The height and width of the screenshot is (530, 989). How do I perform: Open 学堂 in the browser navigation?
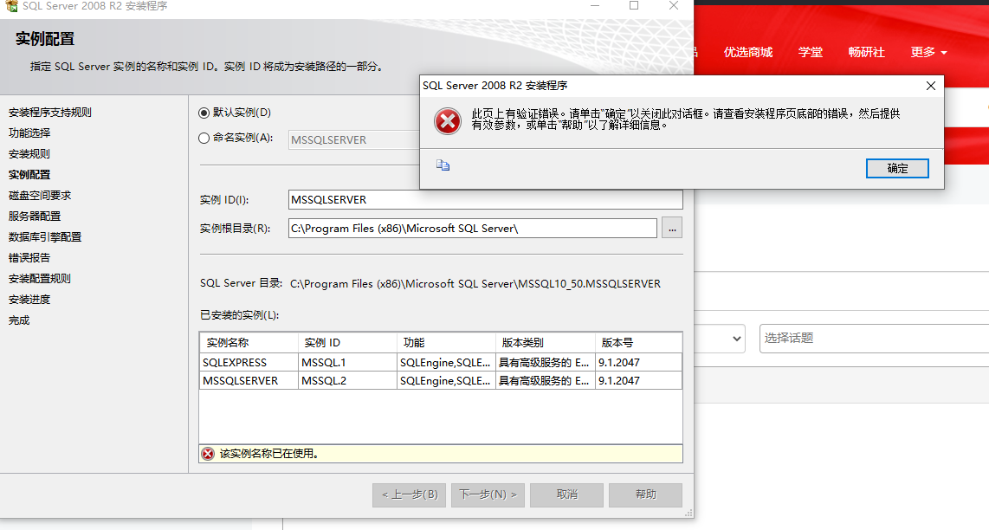pyautogui.click(x=811, y=52)
